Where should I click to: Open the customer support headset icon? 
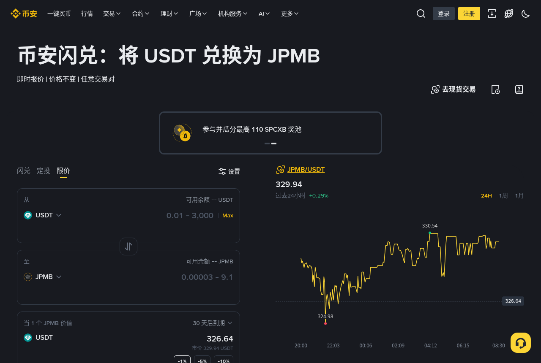click(521, 343)
